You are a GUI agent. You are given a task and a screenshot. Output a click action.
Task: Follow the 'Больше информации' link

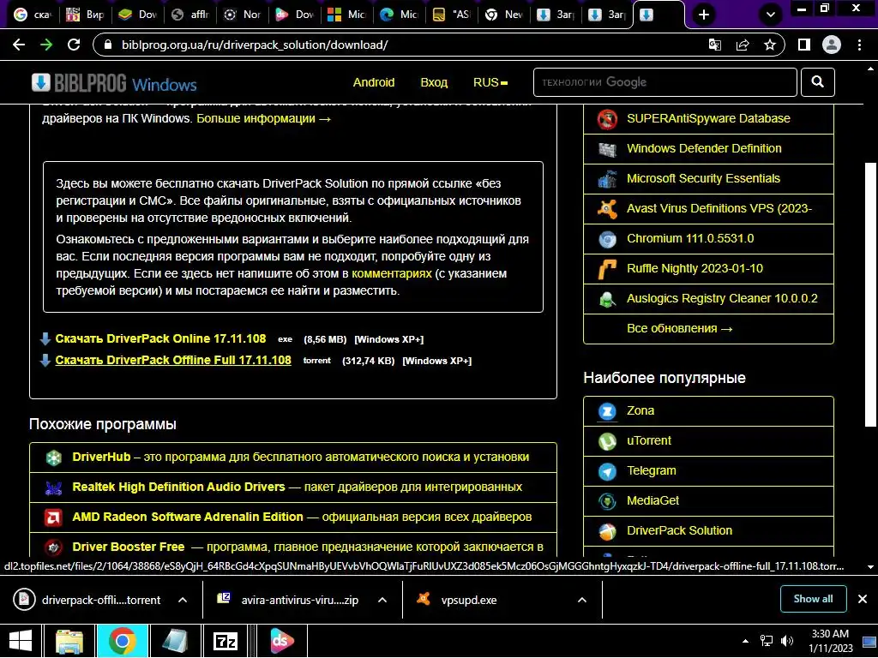pos(264,118)
